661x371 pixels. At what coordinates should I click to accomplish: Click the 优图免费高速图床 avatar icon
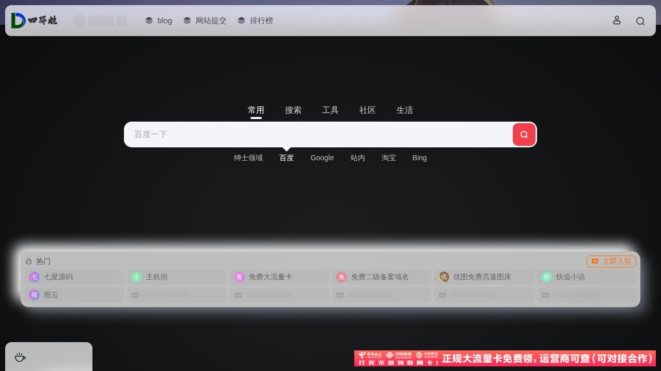click(x=444, y=277)
